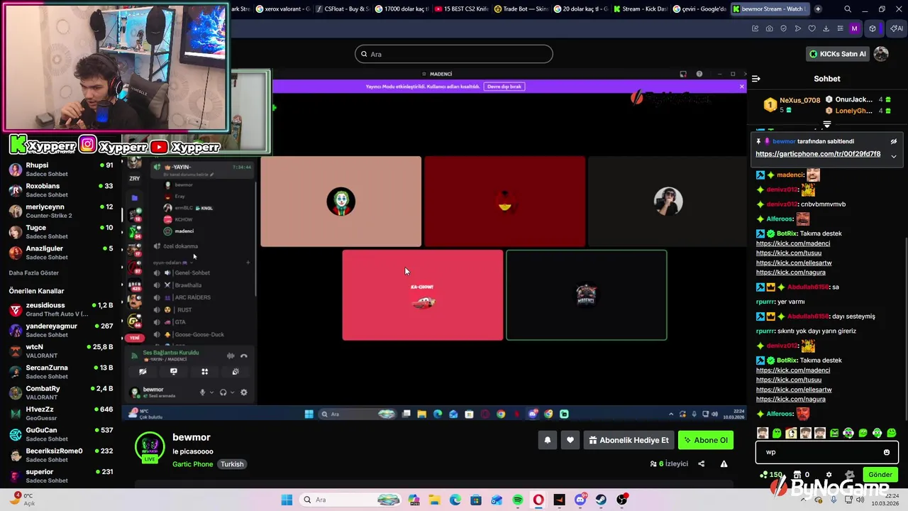Open Spotify from the Windows taskbar
908x511 pixels.
(x=518, y=500)
